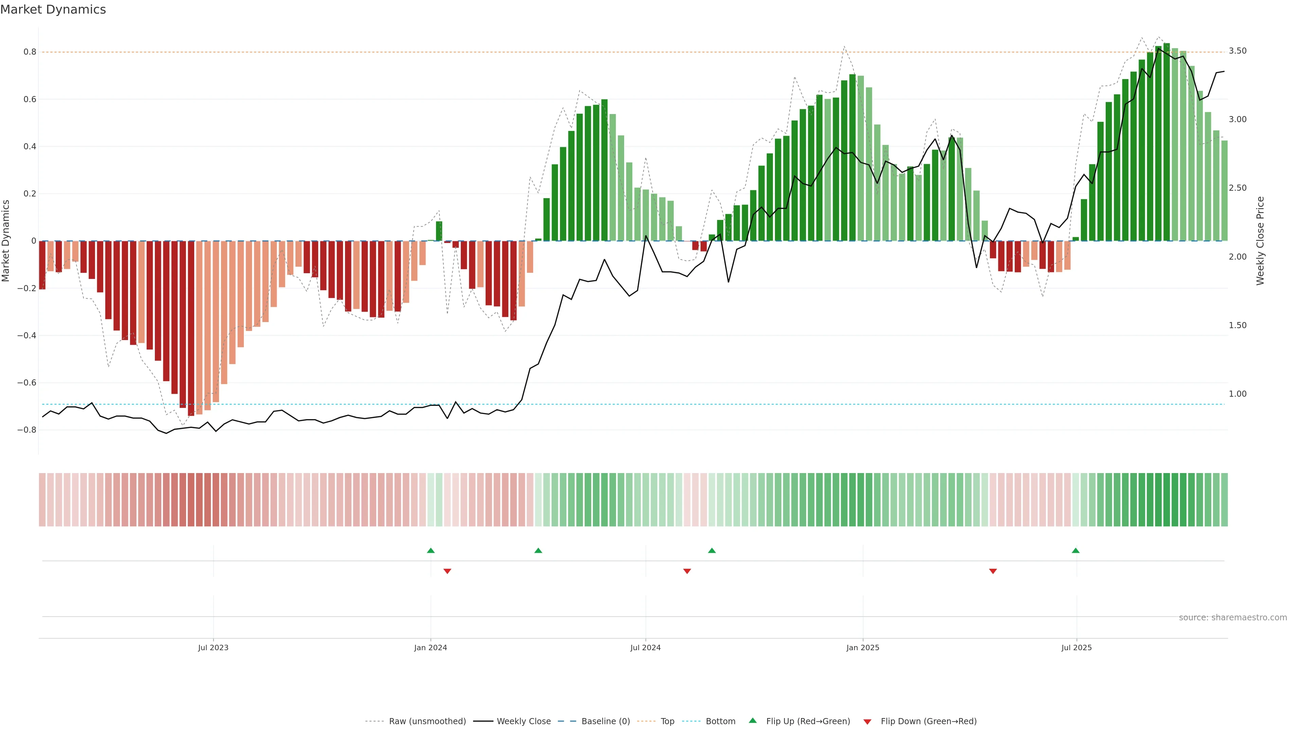Click the red flip-down marker after Jan 2024
The height and width of the screenshot is (733, 1304).
pos(447,571)
